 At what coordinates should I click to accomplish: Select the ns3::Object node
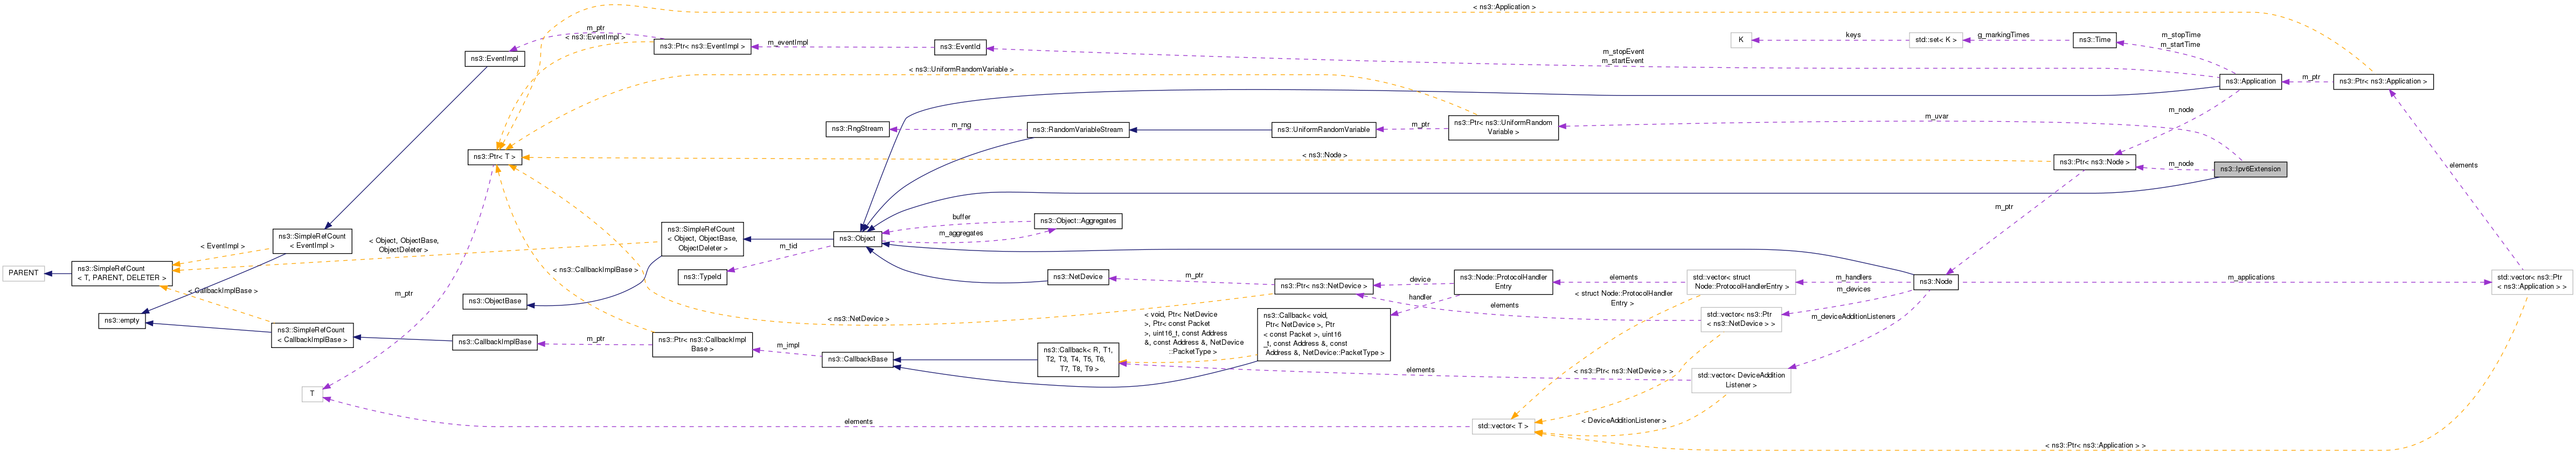click(x=857, y=239)
